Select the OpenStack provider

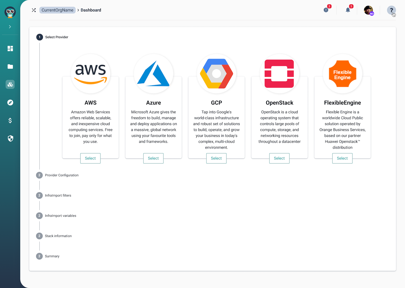tap(279, 158)
